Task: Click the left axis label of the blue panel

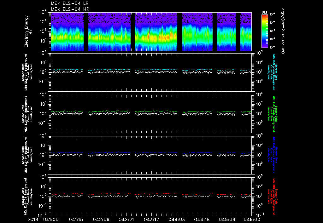Action: coord(27,155)
